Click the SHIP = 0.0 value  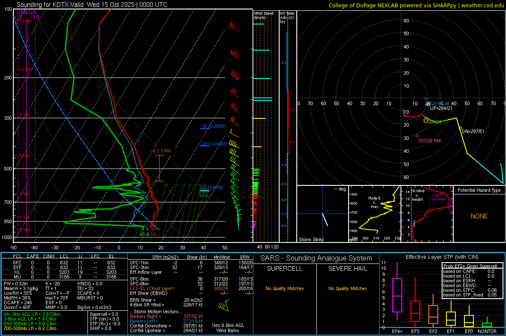point(100,328)
